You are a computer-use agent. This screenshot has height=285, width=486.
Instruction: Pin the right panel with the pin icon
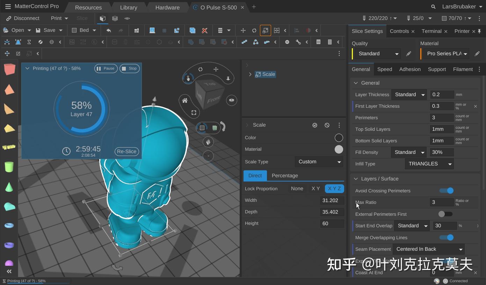(x=479, y=31)
